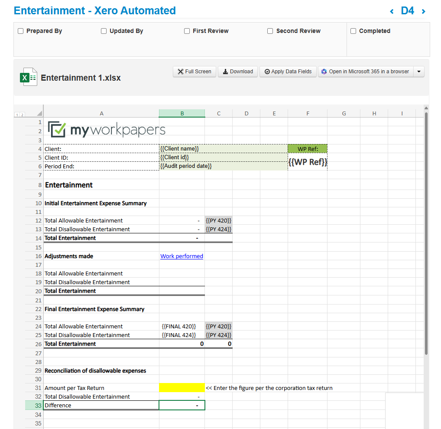Open the Work performed hyperlink

[182, 256]
